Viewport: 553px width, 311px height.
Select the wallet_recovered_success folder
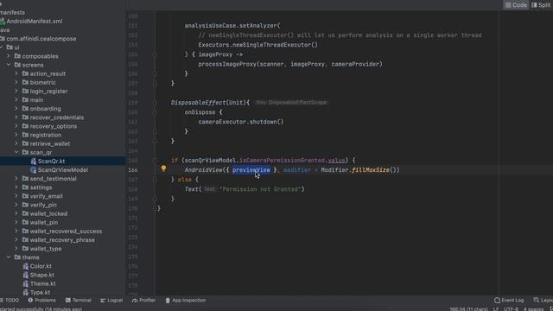pos(66,232)
